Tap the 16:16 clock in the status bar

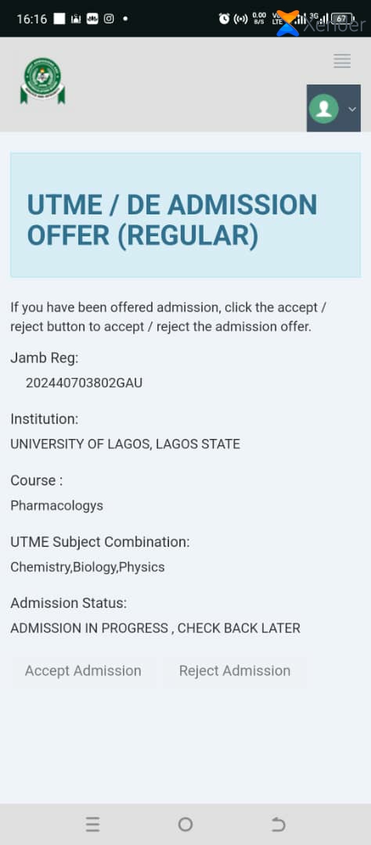tap(32, 19)
